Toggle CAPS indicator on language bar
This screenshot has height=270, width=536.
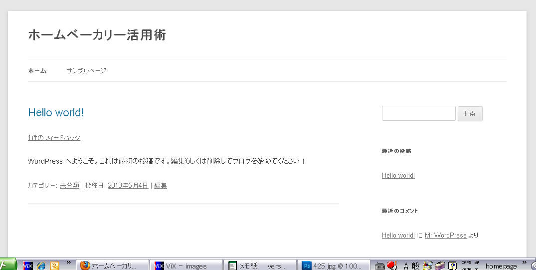466,263
